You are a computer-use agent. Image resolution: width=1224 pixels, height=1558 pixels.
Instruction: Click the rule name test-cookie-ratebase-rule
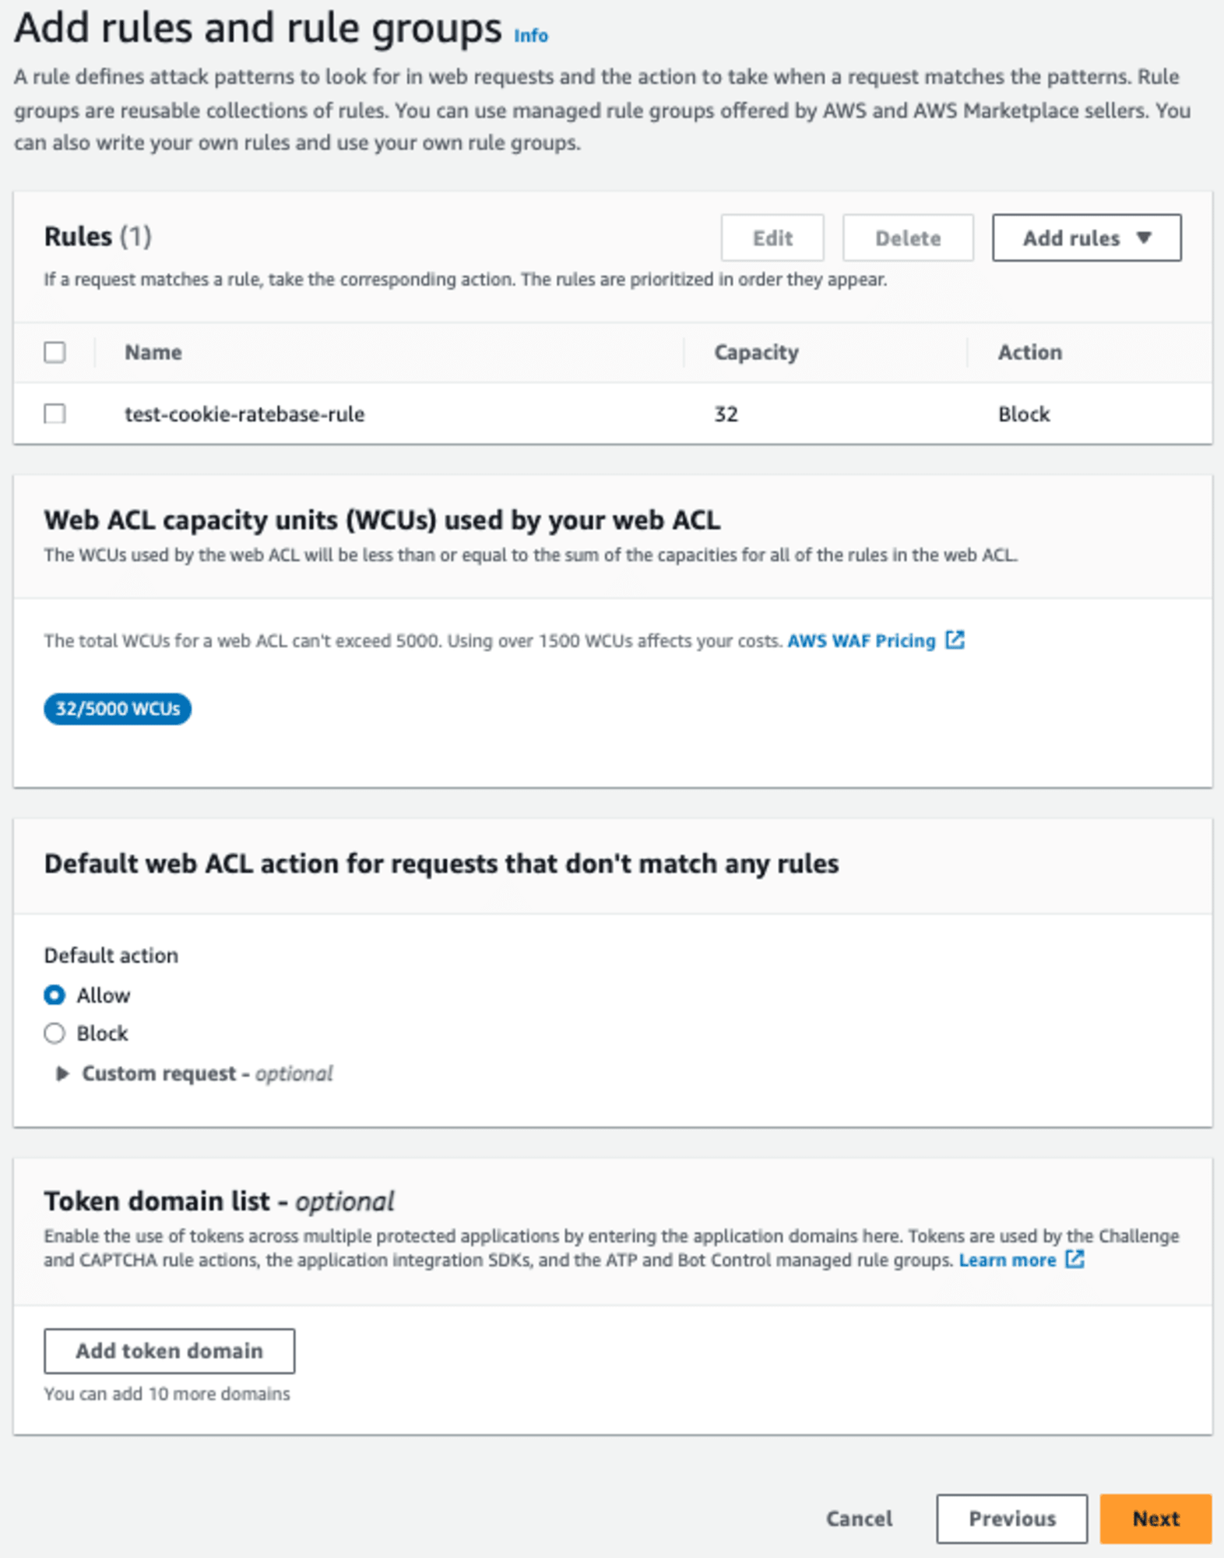point(244,414)
